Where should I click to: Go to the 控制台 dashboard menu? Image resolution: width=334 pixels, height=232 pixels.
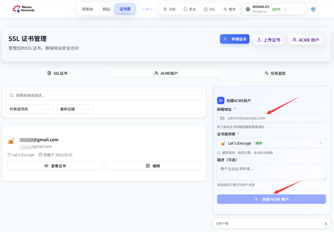pos(87,9)
